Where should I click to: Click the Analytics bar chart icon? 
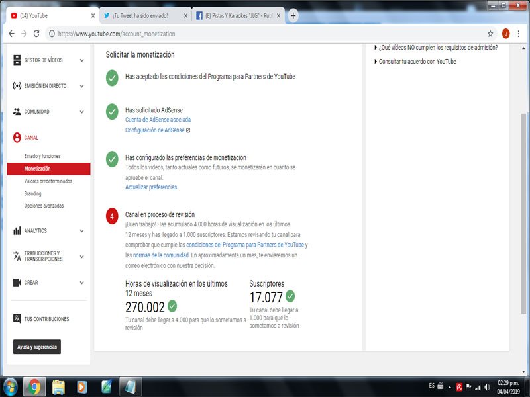tap(17, 230)
